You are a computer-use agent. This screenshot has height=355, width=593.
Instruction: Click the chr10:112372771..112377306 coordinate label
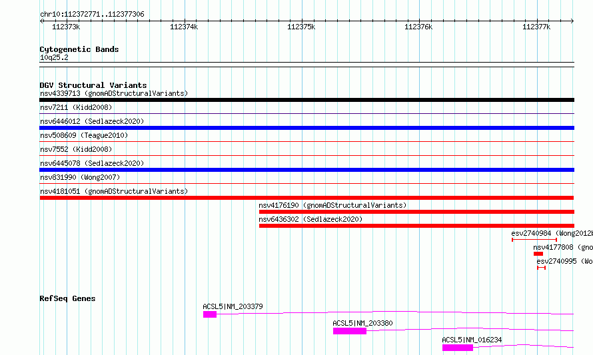(92, 15)
